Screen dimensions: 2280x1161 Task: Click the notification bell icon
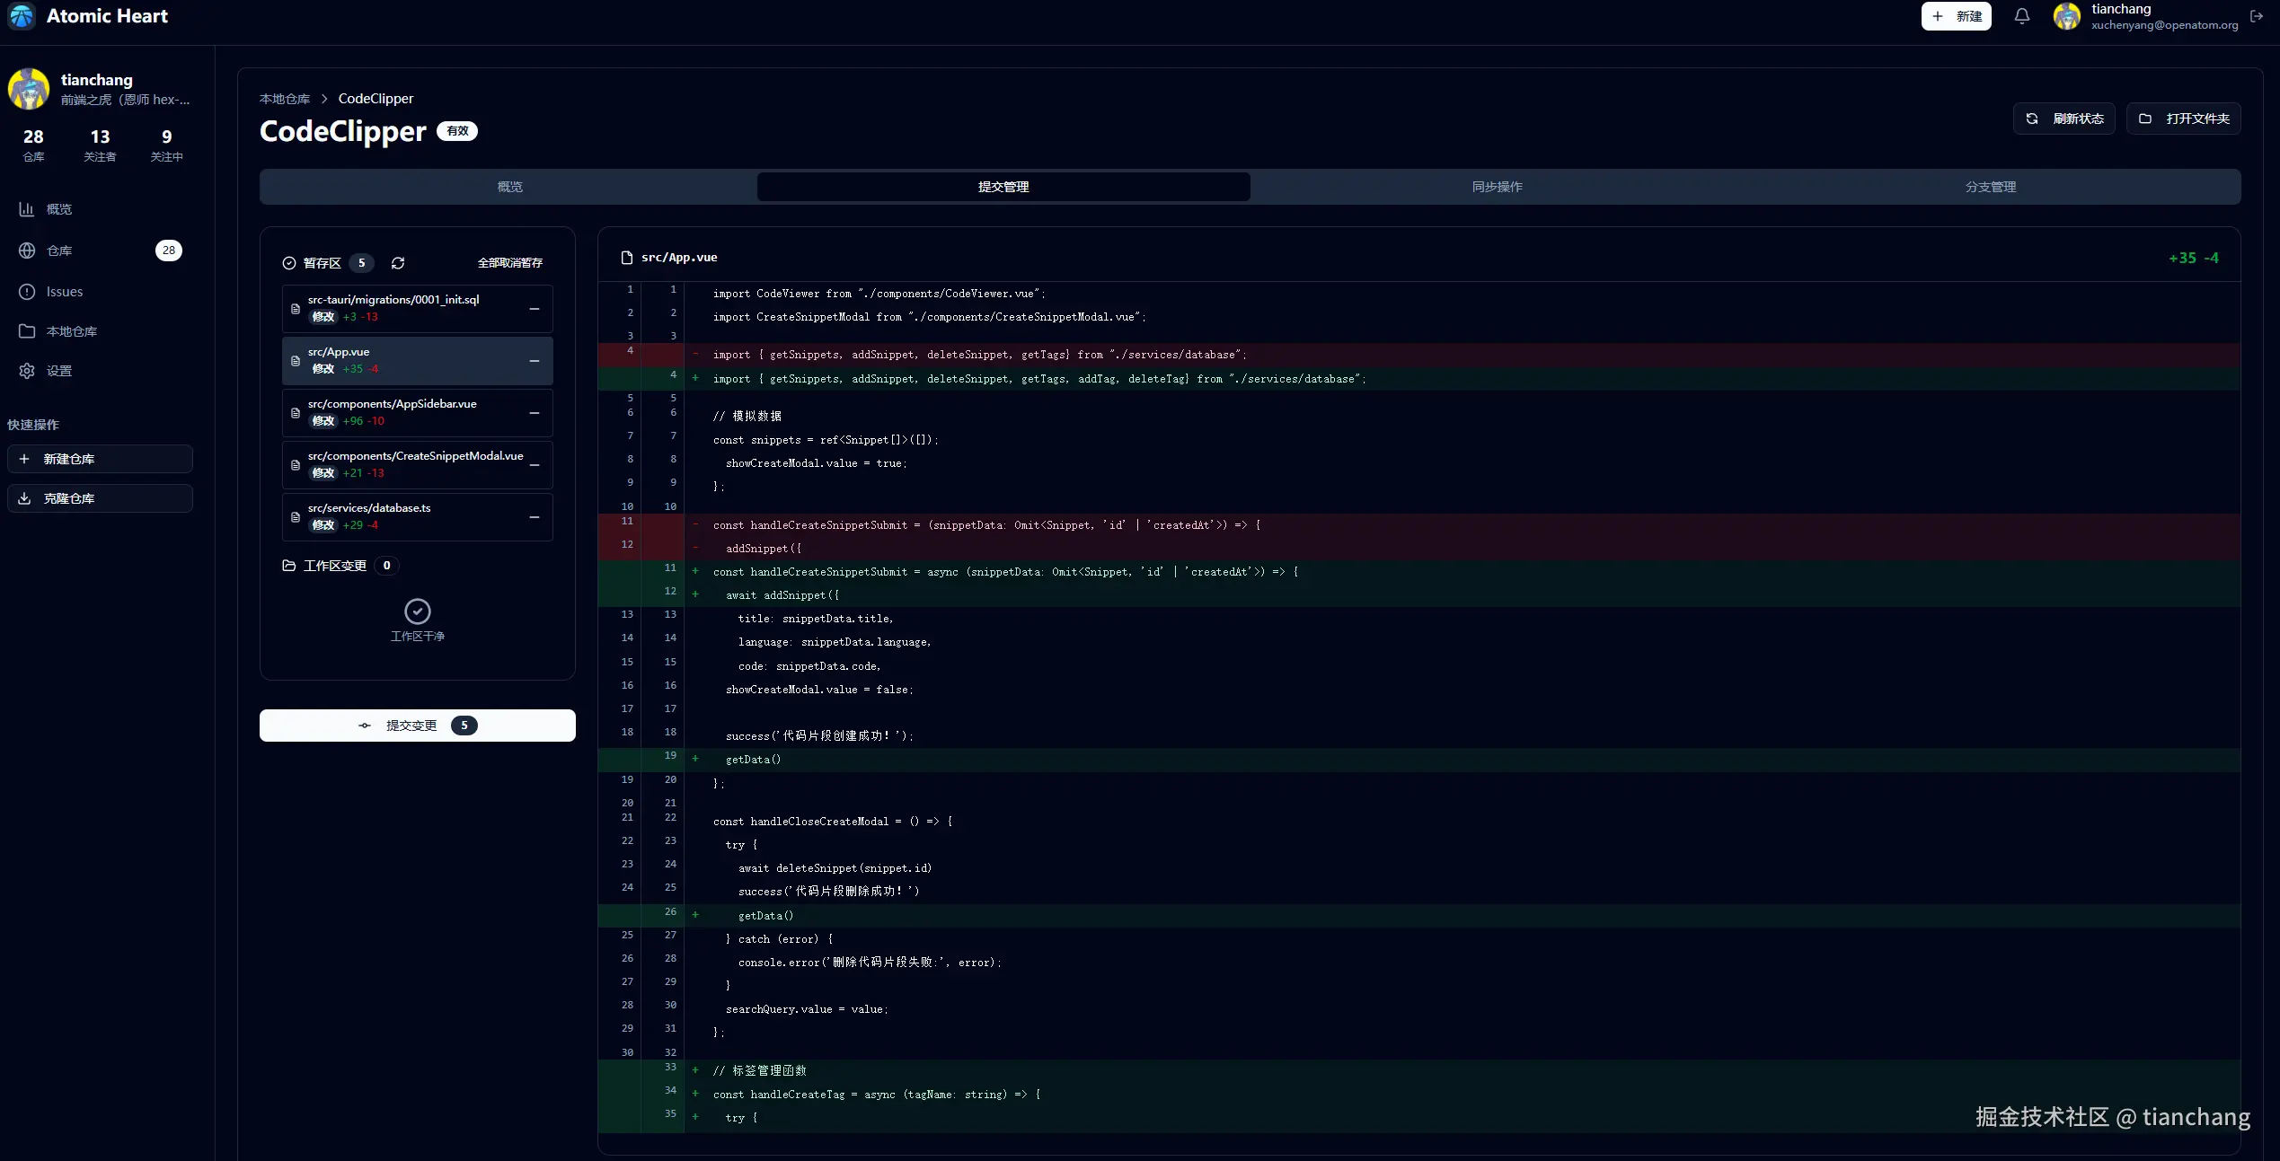pos(2021,16)
